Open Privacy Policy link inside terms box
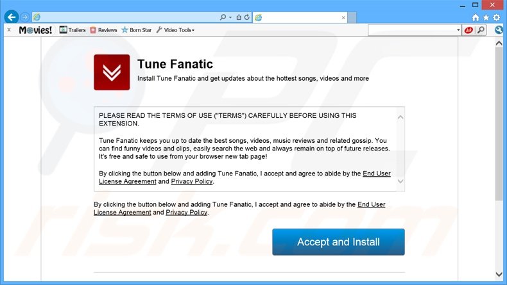 (x=192, y=181)
